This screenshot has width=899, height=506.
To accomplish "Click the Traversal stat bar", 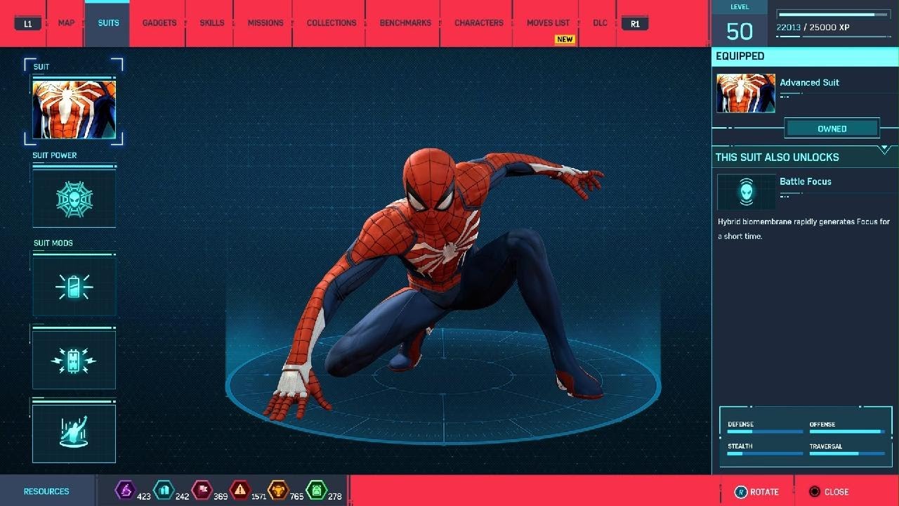I will (x=847, y=453).
